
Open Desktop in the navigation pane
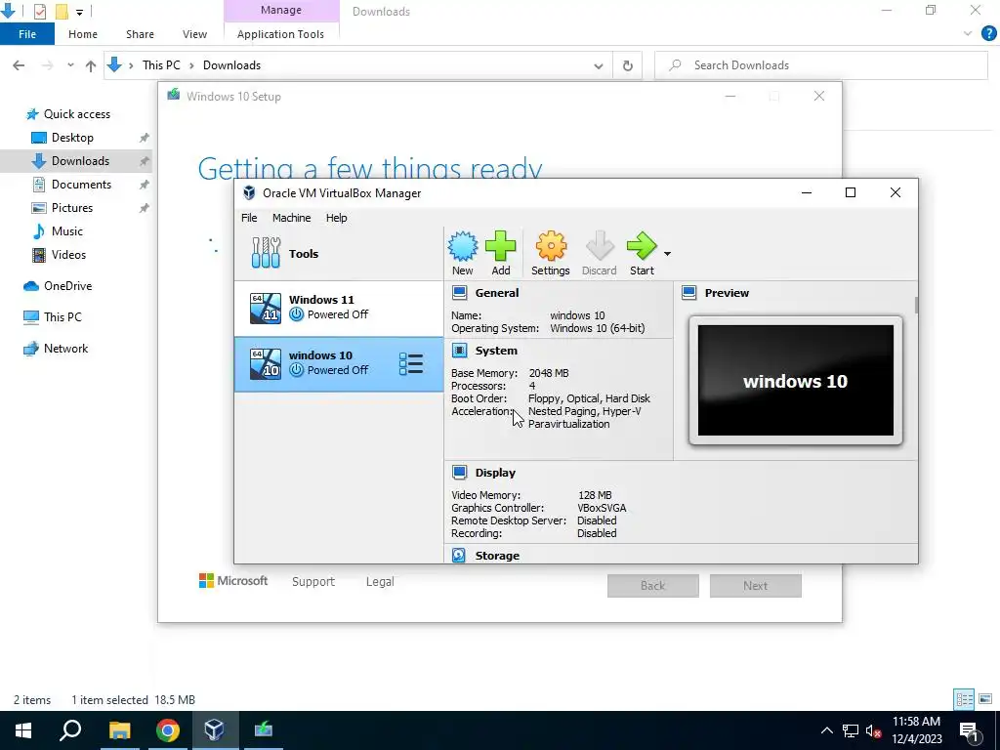pyautogui.click(x=72, y=138)
